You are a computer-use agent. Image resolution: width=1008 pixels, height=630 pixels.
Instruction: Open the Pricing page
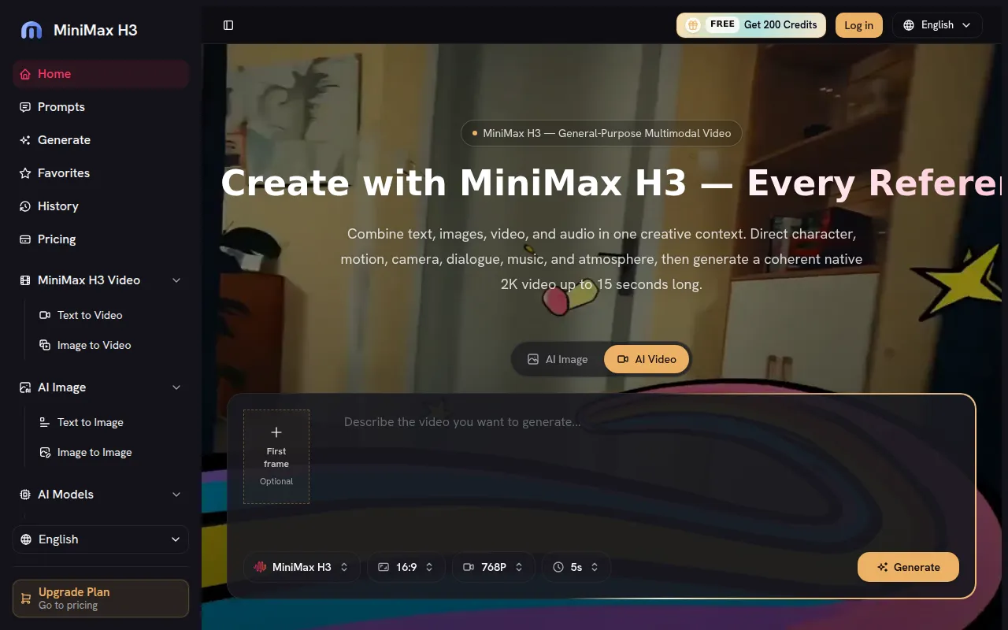101,239
